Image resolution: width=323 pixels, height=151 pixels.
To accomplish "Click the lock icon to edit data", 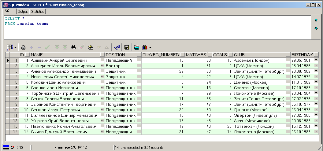I will [23, 47].
